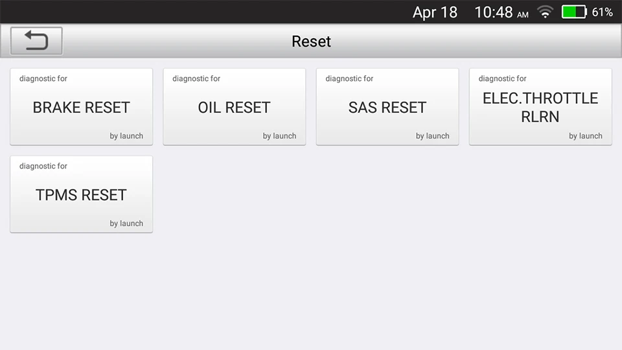Click the AM indicator beside the clock
This screenshot has height=350, width=622.
tap(523, 14)
